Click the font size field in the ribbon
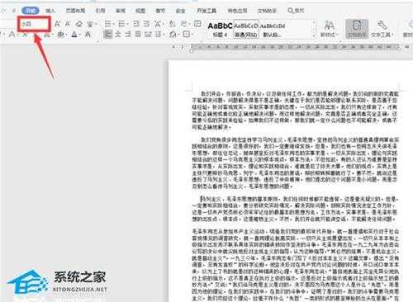Screen dimensions: 413x302 pyautogui.click(x=34, y=24)
